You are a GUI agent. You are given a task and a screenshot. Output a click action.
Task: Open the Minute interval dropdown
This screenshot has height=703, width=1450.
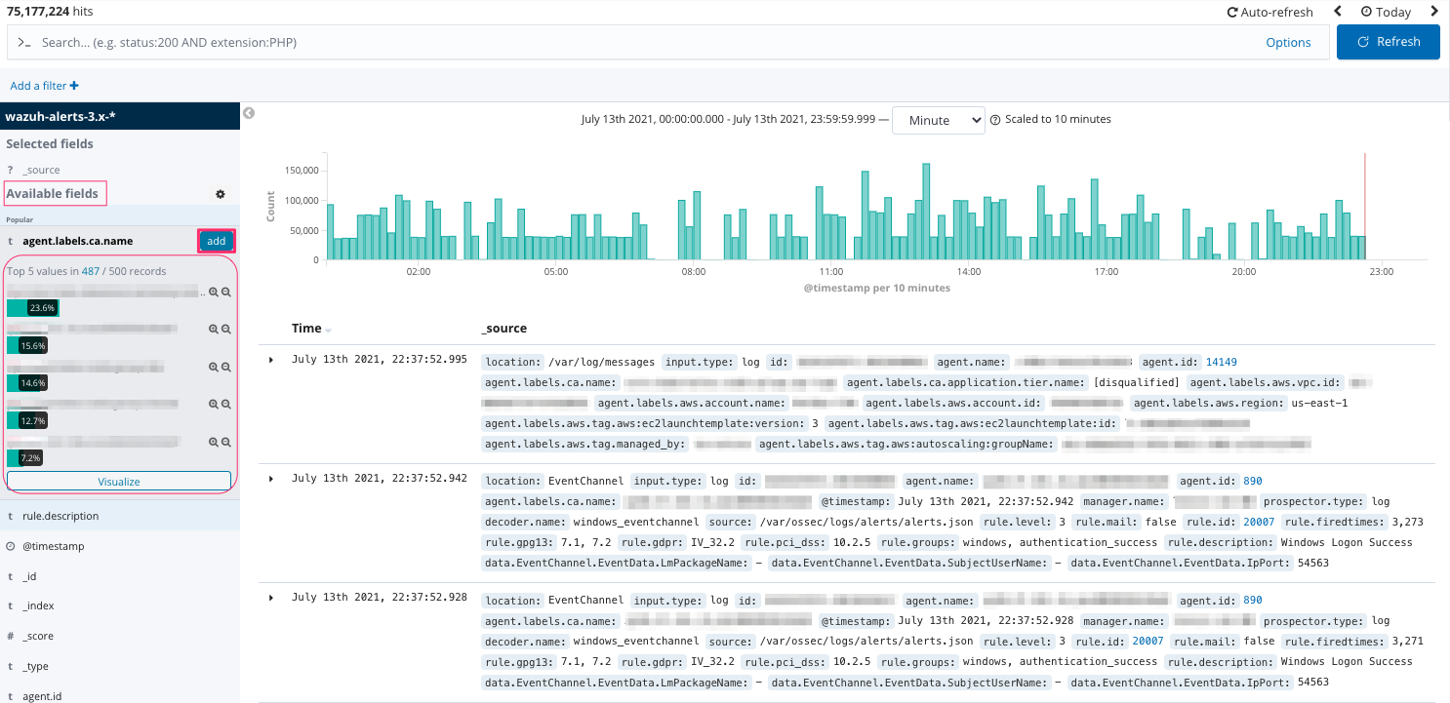coord(938,120)
